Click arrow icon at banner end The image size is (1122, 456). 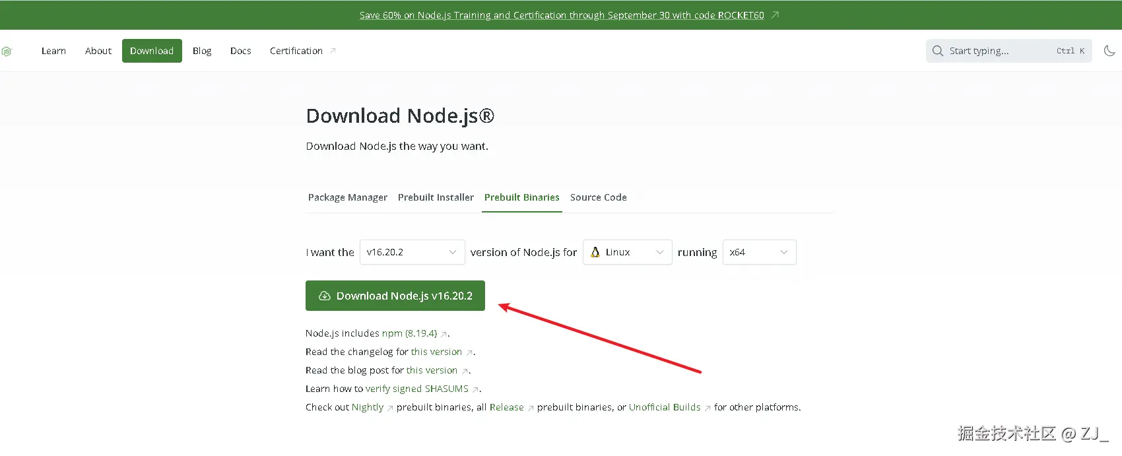click(x=775, y=15)
